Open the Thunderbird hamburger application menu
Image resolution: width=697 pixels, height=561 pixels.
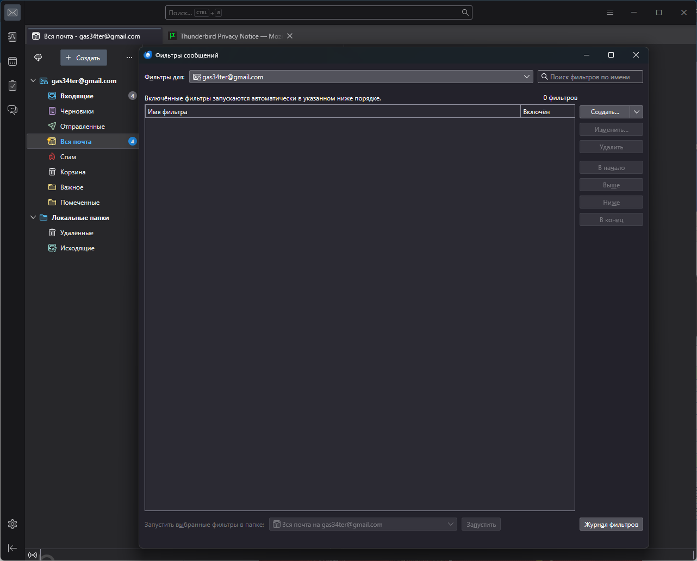coord(610,12)
